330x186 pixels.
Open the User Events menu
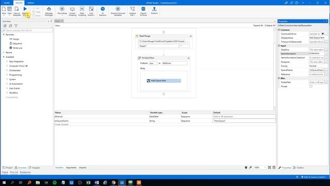pos(91,11)
